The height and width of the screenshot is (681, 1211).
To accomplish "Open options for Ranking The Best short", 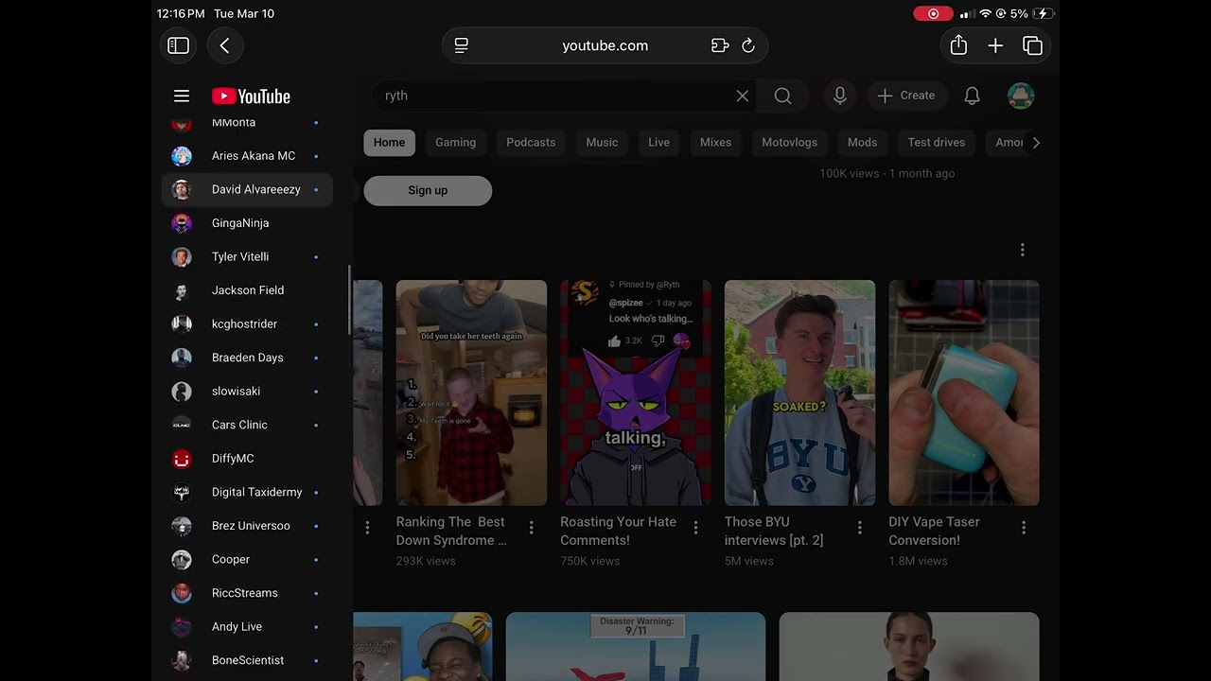I will (x=531, y=528).
